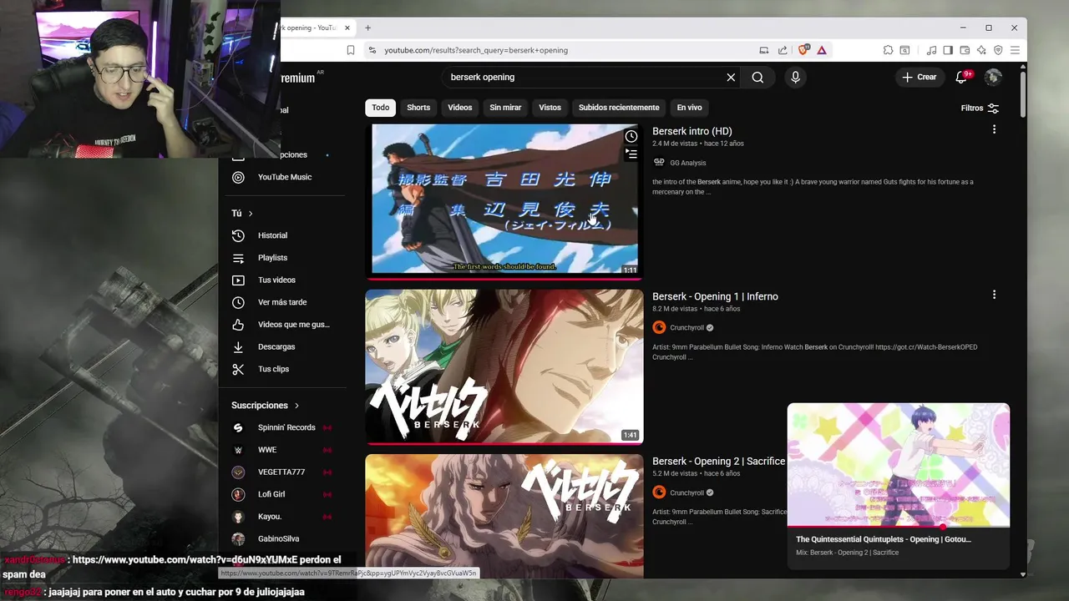The width and height of the screenshot is (1069, 601).
Task: Open site settings icon beside the URL
Action: [x=372, y=50]
